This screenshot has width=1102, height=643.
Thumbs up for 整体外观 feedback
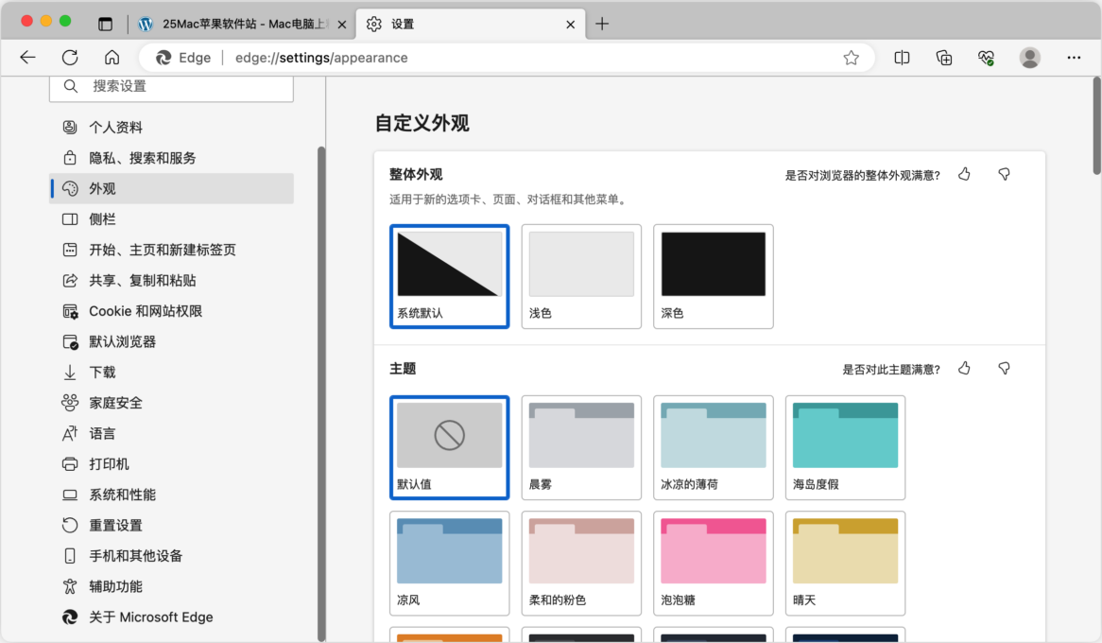tap(964, 174)
